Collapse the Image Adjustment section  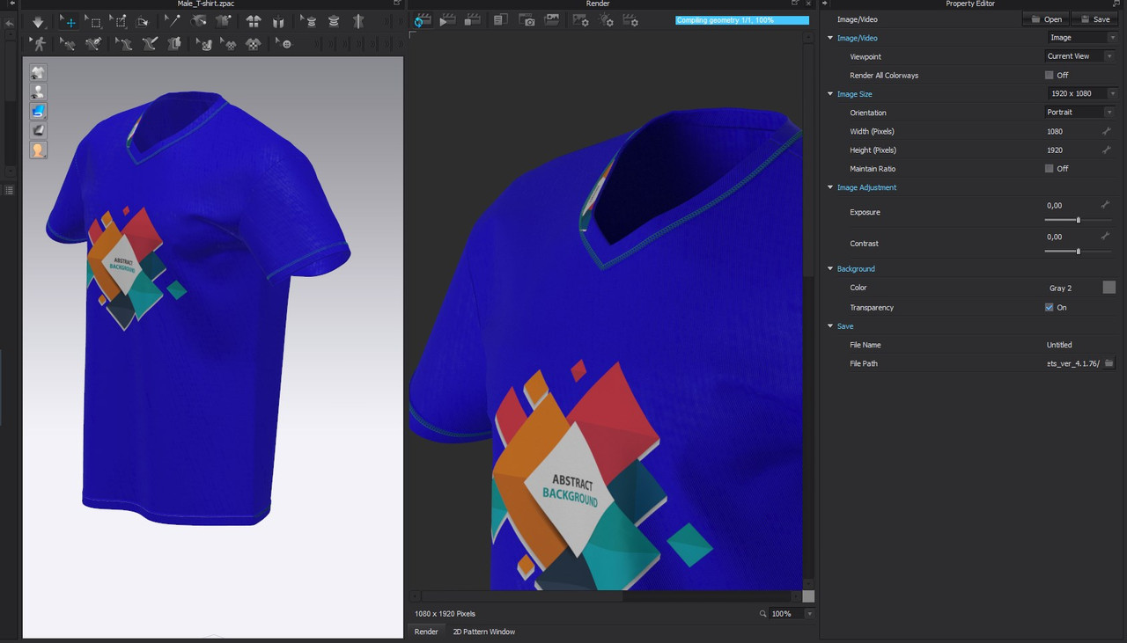829,187
